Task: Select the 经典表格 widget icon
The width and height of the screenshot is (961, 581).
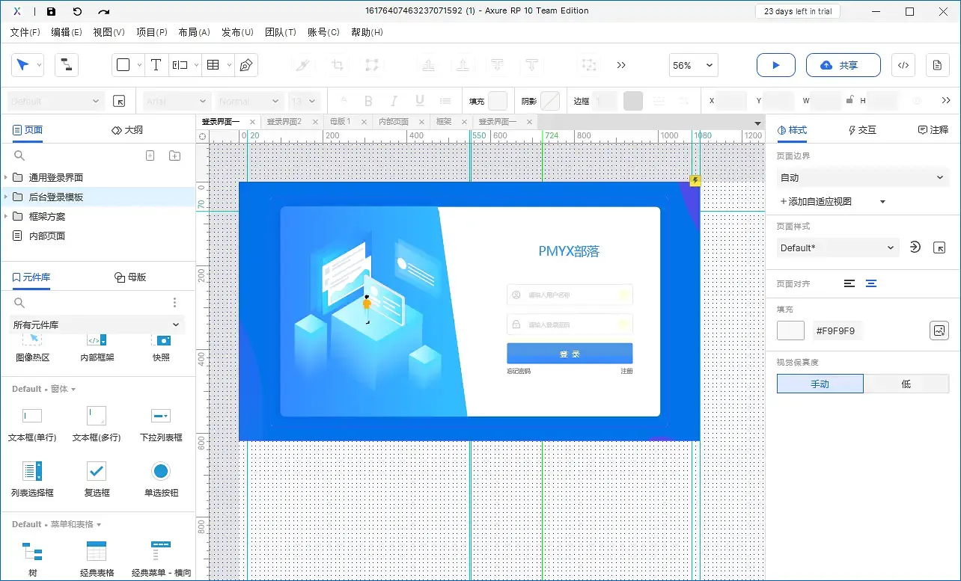Action: [x=96, y=551]
